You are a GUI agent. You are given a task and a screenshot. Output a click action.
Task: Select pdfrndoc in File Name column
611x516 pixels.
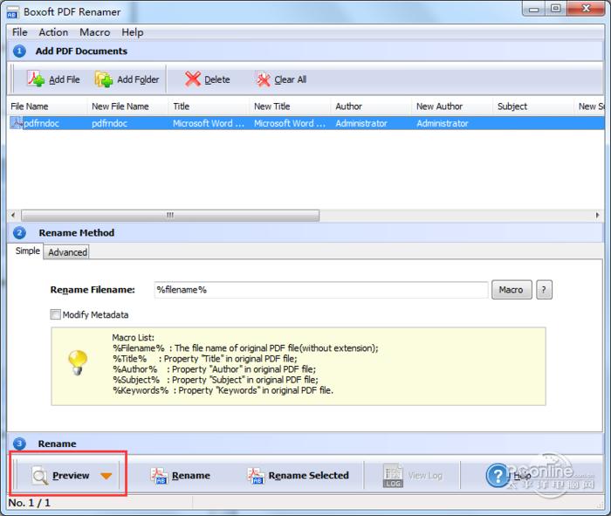(41, 124)
